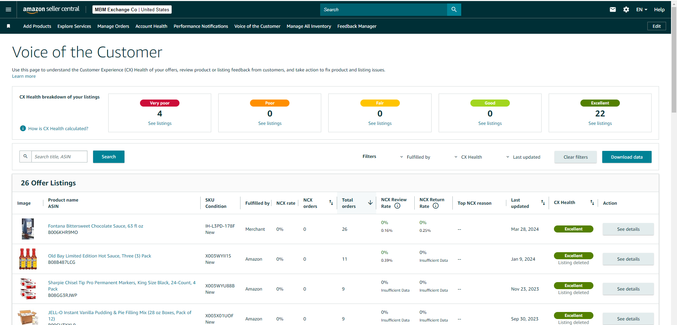Image resolution: width=677 pixels, height=325 pixels.
Task: Click the Excellent badge for Fontana row
Action: pos(573,229)
